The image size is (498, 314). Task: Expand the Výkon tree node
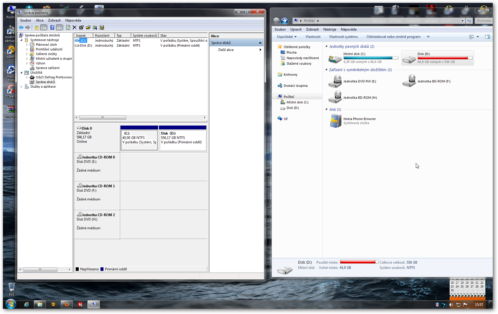point(27,63)
